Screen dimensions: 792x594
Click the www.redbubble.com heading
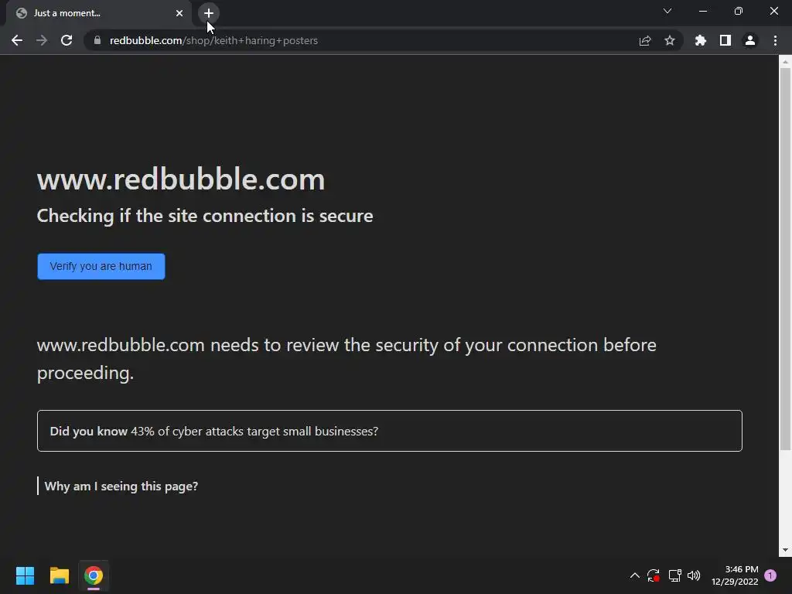181,179
